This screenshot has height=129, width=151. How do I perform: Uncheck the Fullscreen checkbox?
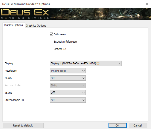[x=51, y=34]
